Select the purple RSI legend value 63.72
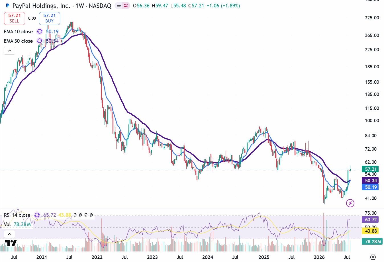The height and width of the screenshot is (262, 384). point(50,215)
